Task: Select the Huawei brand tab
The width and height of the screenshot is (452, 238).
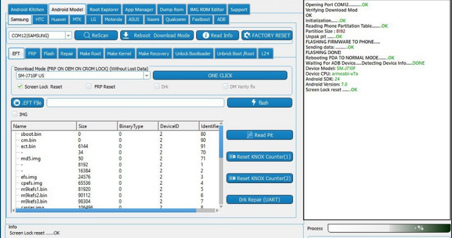Action: (59, 19)
